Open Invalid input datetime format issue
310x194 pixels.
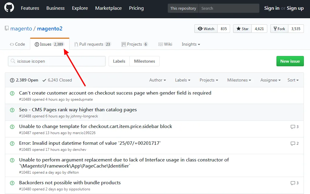(90, 143)
